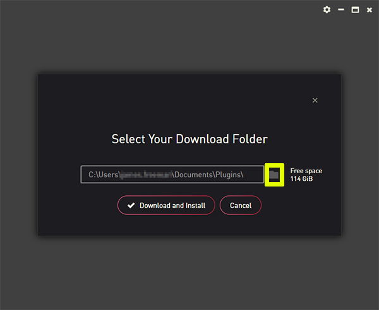
Task: Close the Select Your Download Folder dialog
Action: 315,100
